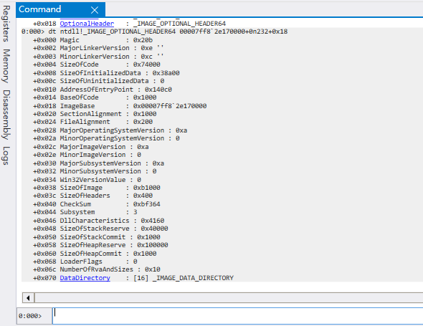The image size is (423, 326).
Task: Click the 0:000> prompt label
Action: pos(30,316)
